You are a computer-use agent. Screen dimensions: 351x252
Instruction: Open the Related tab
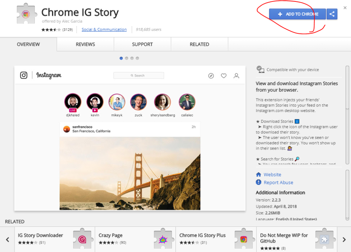199,44
